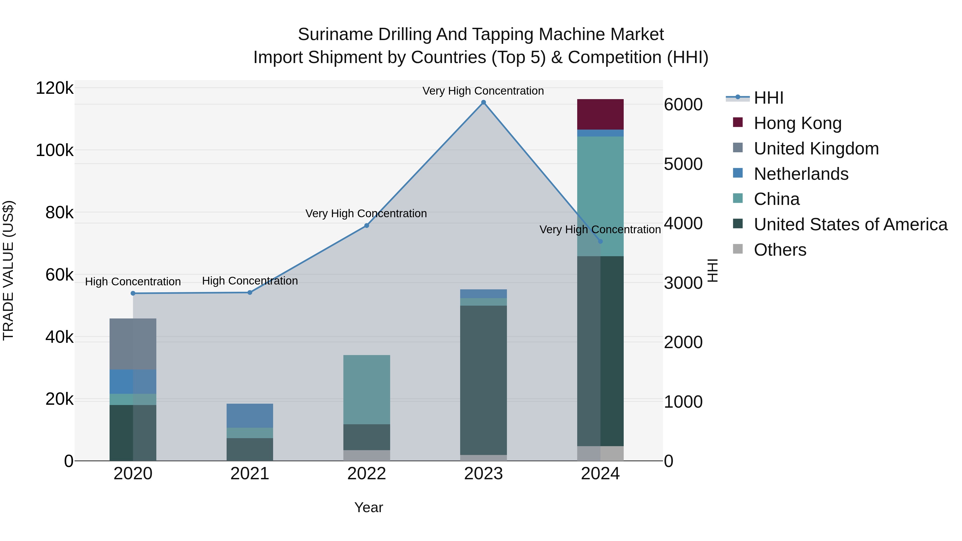Toggle the Others legend entry

click(x=769, y=250)
